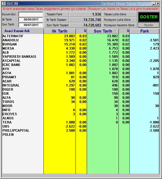Click the help question mark icon
Screen dimensions: 162x179
(x=4, y=4)
